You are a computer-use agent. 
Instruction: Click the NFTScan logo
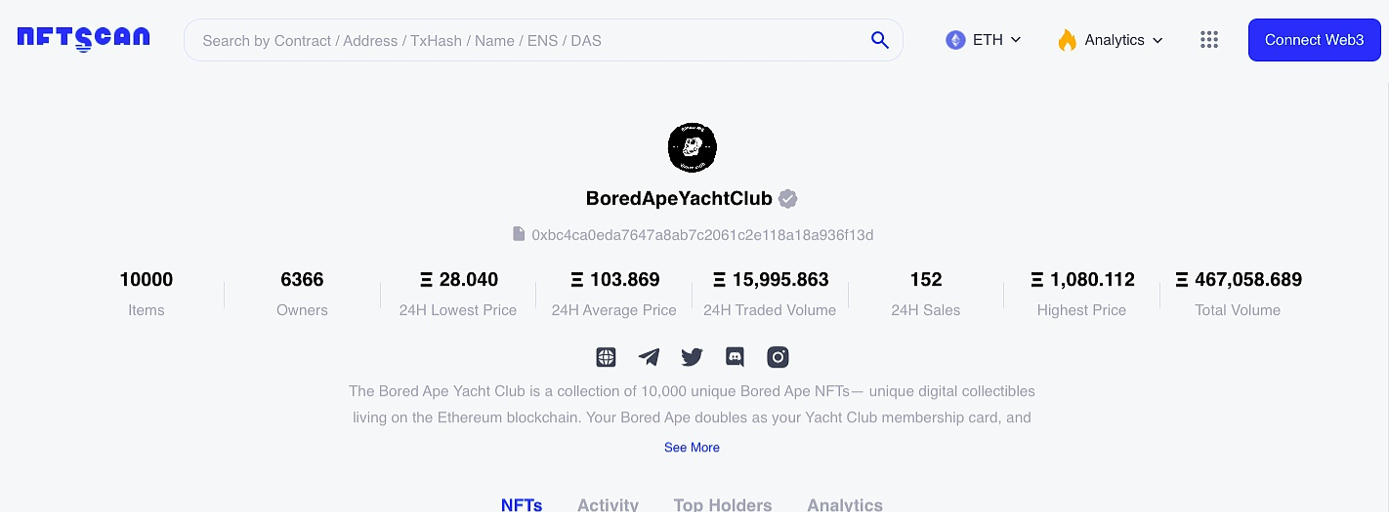tap(84, 39)
